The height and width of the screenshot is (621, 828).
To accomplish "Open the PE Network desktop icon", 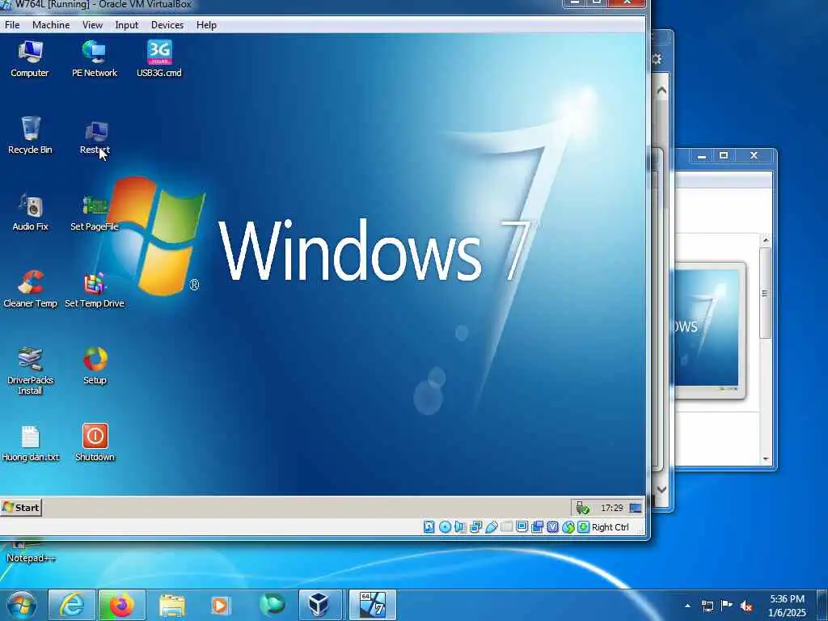I will [x=95, y=59].
